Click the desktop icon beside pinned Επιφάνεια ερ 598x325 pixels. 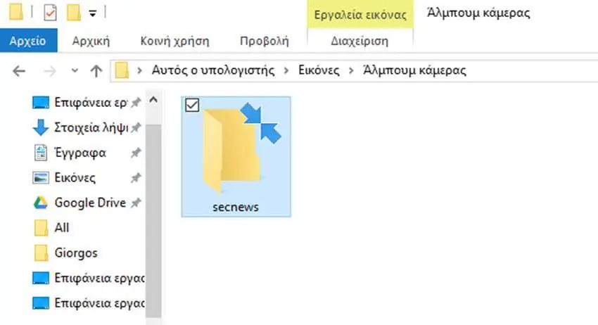click(x=41, y=103)
